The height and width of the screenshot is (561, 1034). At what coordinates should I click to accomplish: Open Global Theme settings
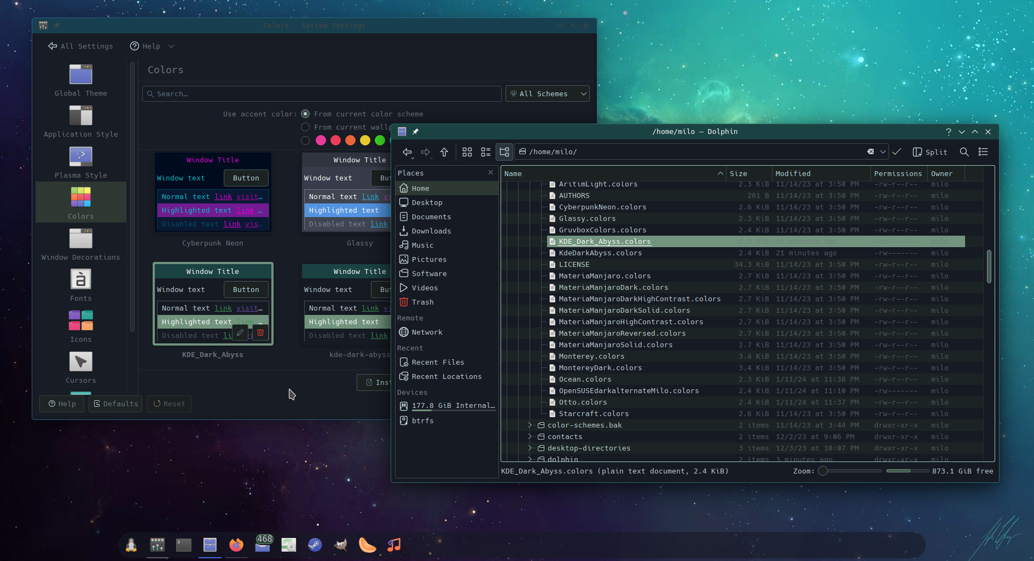coord(81,80)
